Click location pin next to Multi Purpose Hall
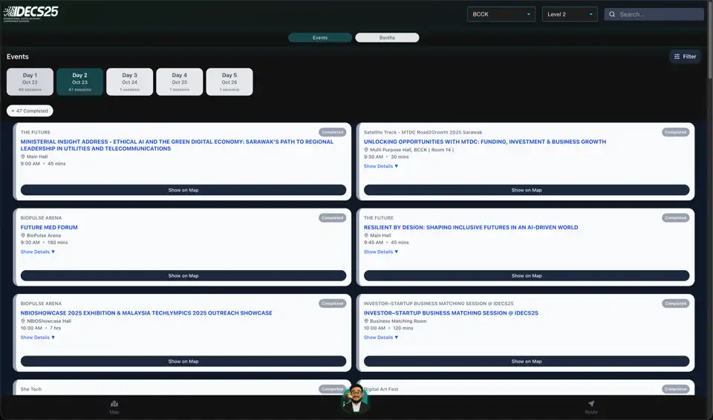This screenshot has height=420, width=713. (x=366, y=150)
